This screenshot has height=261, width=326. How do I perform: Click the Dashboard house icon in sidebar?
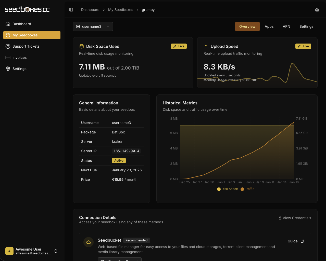tap(8, 24)
